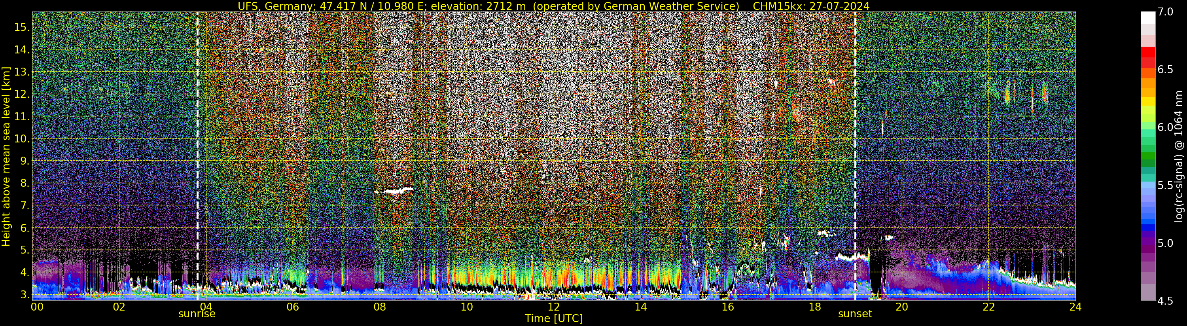Click the "18" time axis tick label
Viewport: 1187px width, 326px height.
pyautogui.click(x=815, y=307)
